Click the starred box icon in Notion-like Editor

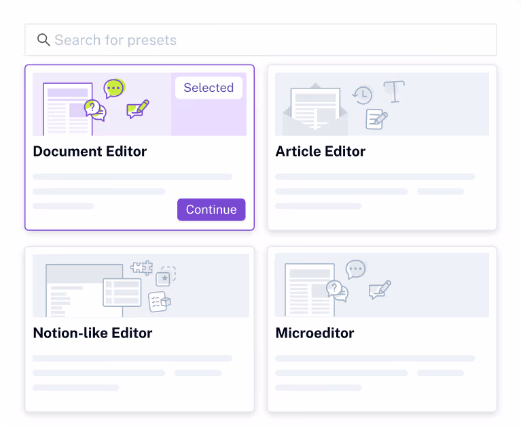(x=166, y=276)
